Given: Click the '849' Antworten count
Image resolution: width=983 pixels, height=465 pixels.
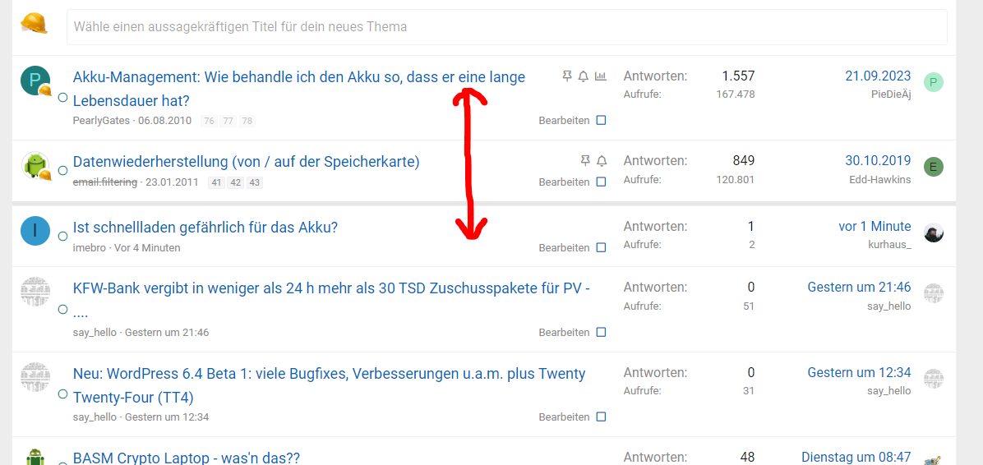Looking at the screenshot, I should [x=744, y=160].
